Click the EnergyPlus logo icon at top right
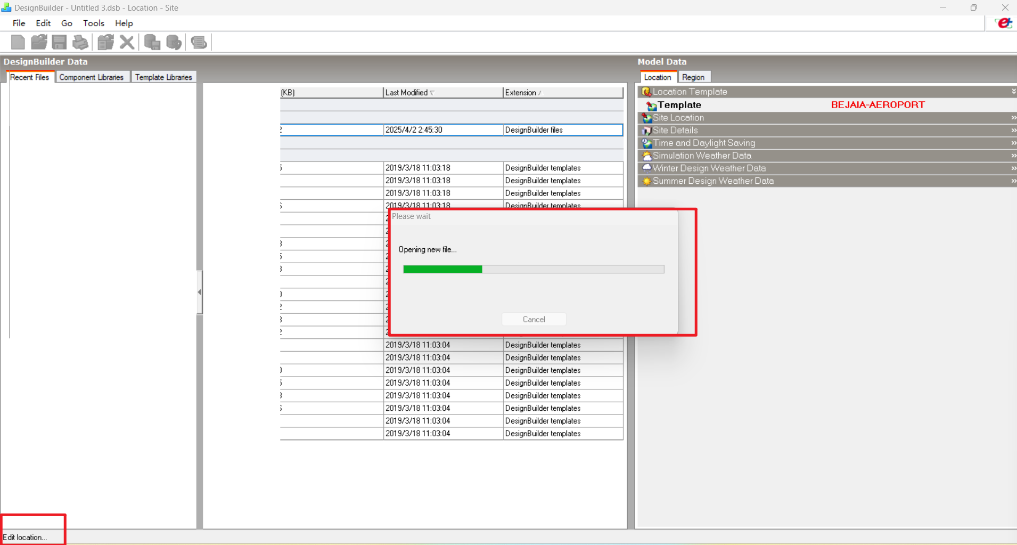The width and height of the screenshot is (1017, 545). coord(1004,23)
